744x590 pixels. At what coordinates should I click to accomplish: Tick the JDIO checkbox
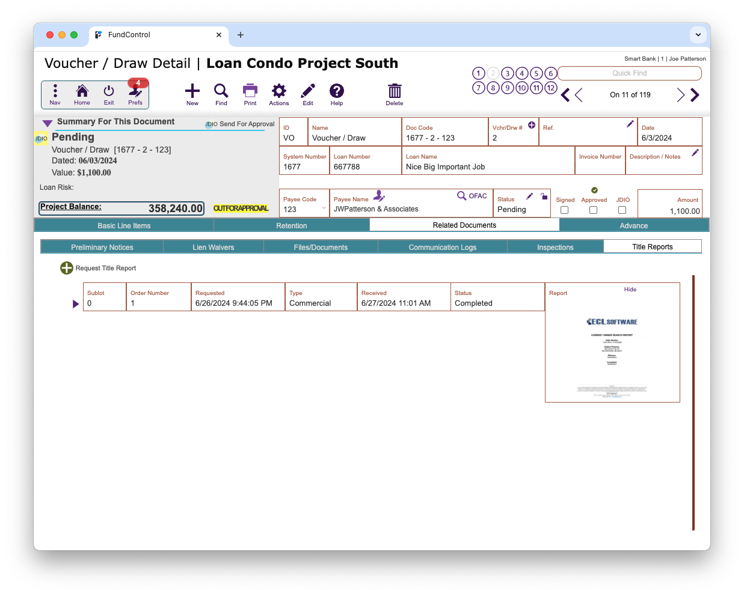tap(622, 210)
